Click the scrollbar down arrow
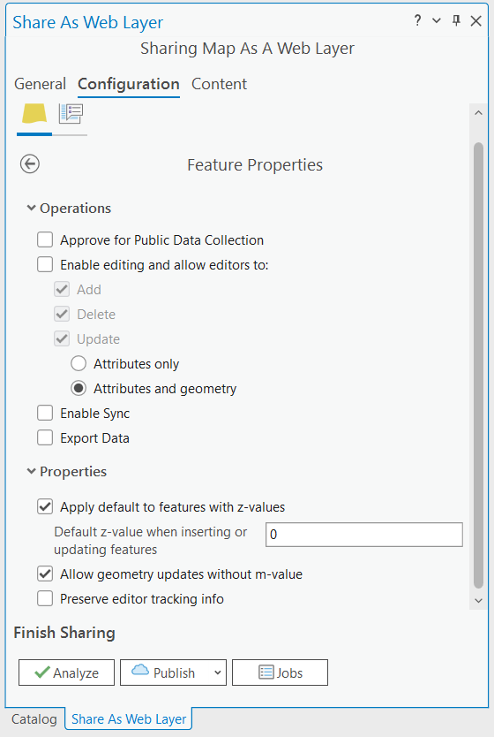The width and height of the screenshot is (494, 737). click(x=478, y=601)
